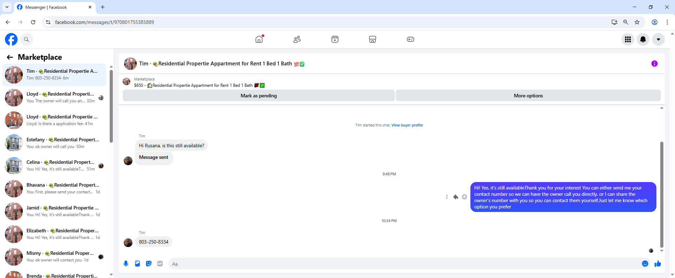This screenshot has width=675, height=278.
Task: Reply to the sent message arrow icon
Action: click(456, 197)
